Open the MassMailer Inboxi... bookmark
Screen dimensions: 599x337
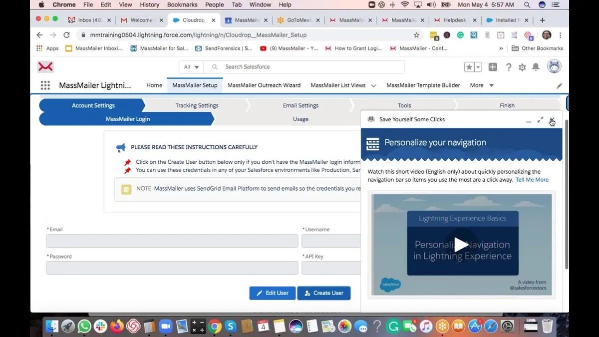[x=94, y=48]
